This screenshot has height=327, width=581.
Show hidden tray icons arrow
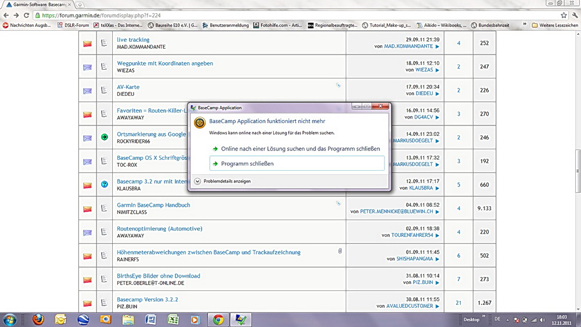click(507, 320)
